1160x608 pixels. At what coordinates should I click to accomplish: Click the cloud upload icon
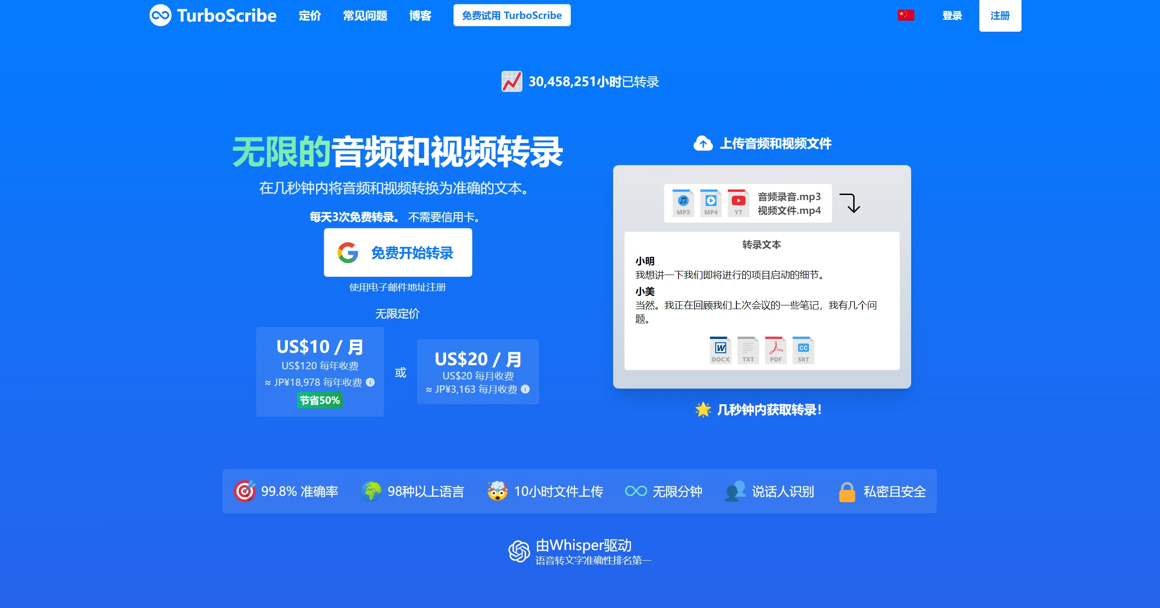tap(703, 143)
